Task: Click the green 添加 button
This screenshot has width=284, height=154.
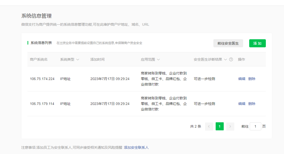Action: coord(257,43)
